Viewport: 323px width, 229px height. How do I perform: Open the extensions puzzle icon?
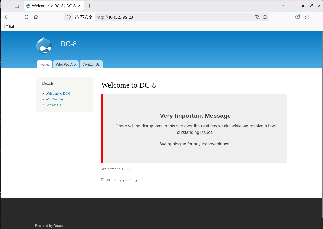click(307, 17)
